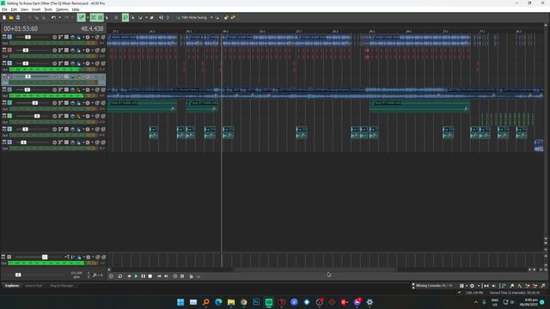Open automation settings dropdown on track one
The width and height of the screenshot is (550, 309).
click(92, 37)
